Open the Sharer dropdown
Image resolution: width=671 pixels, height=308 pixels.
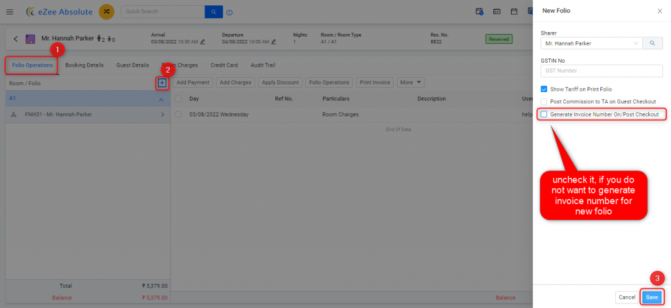tap(591, 43)
